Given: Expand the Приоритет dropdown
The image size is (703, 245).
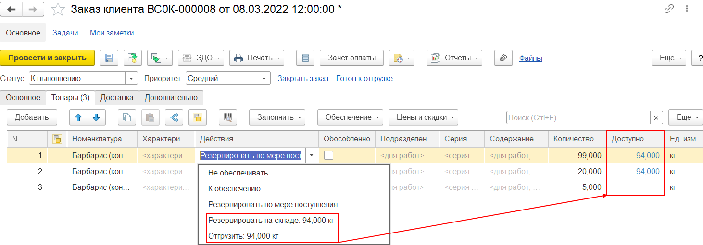Looking at the screenshot, I should tap(264, 79).
